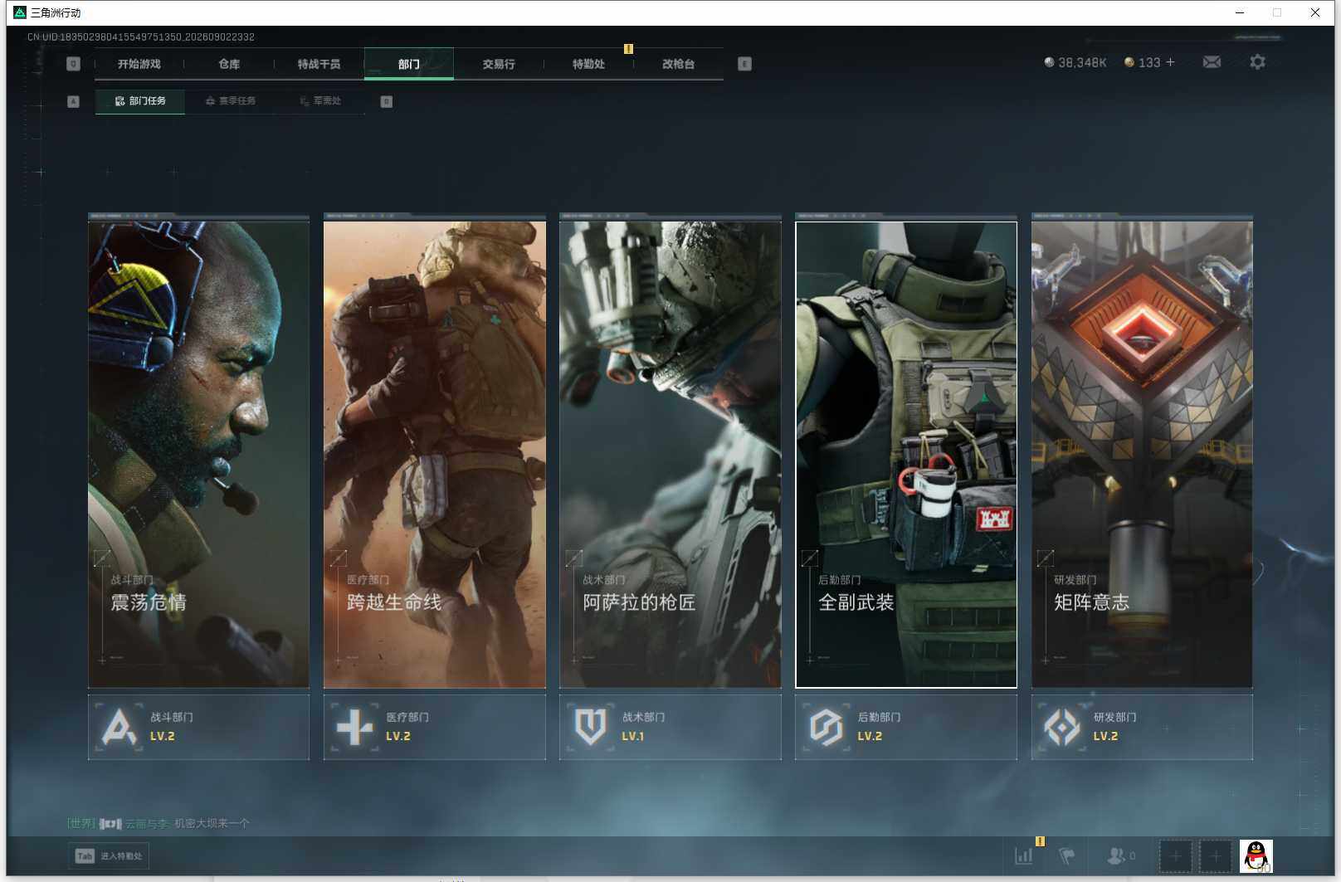Open the mail inbox envelope icon
Image resolution: width=1341 pixels, height=882 pixels.
(1212, 62)
